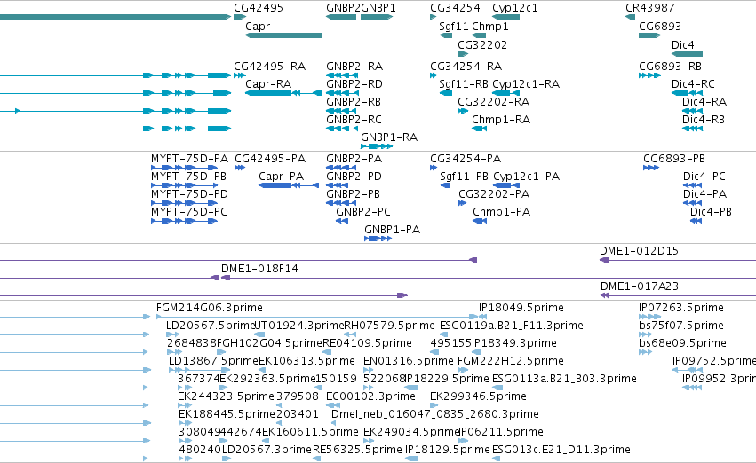Click the GNBP2-RA transcript label
The width and height of the screenshot is (756, 463).
click(x=354, y=66)
